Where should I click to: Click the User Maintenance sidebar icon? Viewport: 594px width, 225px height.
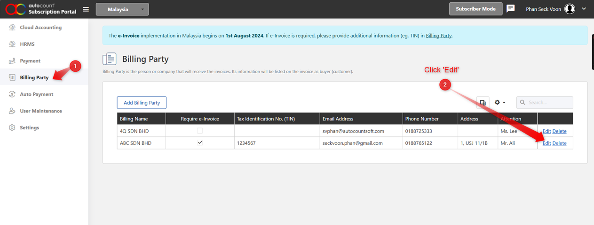click(12, 111)
